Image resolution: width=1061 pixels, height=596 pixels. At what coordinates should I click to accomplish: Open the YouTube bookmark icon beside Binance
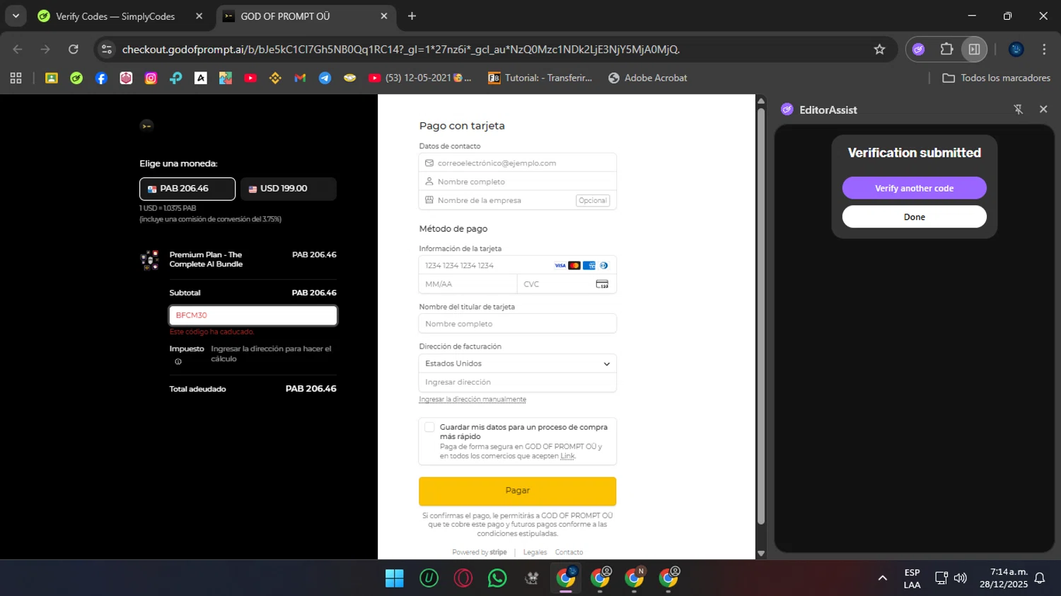250,78
